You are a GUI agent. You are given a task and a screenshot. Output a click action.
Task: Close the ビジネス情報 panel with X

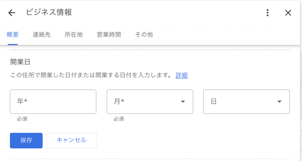tap(288, 13)
